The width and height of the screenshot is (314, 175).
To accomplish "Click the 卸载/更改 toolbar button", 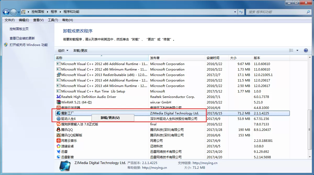I will pos(80,50).
